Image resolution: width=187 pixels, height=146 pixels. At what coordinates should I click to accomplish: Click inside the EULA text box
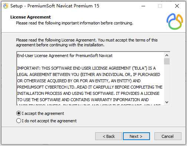(x=90, y=79)
